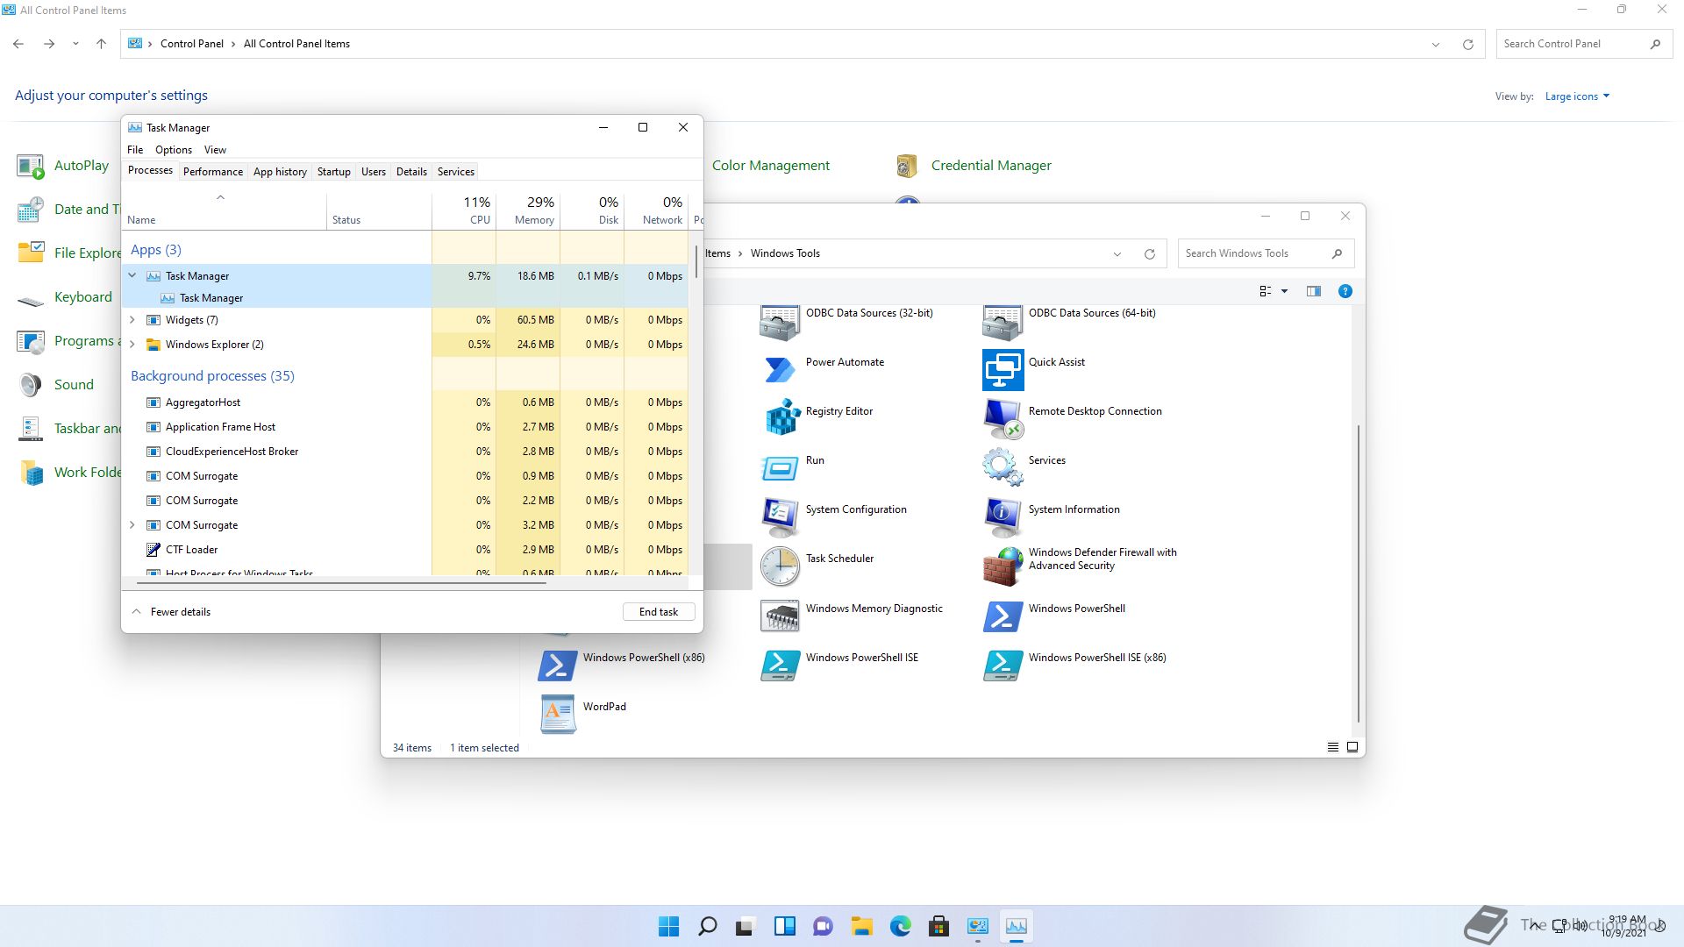Click the Windows Tools vertical scrollbar
The height and width of the screenshot is (947, 1684).
coord(1359,574)
